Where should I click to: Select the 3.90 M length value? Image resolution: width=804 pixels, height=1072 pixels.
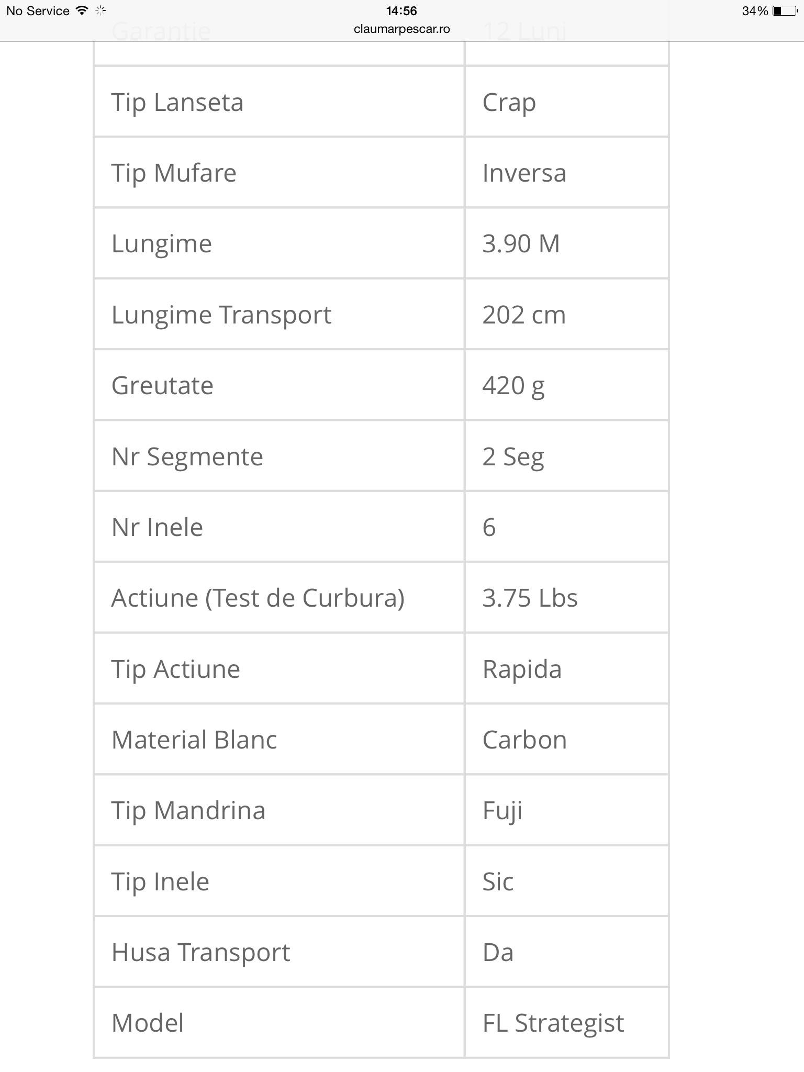point(521,243)
